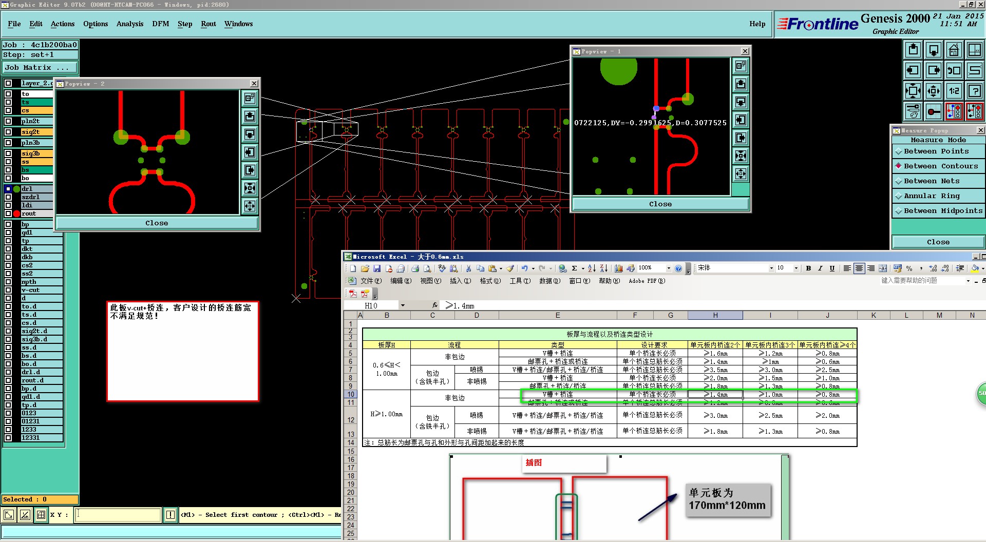Open the wrench and palette tools icon
This screenshot has height=542, width=986.
click(913, 111)
